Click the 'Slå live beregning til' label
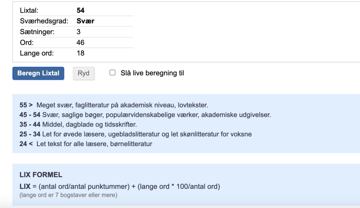Screen dimensions: 360x208 [x=152, y=73]
